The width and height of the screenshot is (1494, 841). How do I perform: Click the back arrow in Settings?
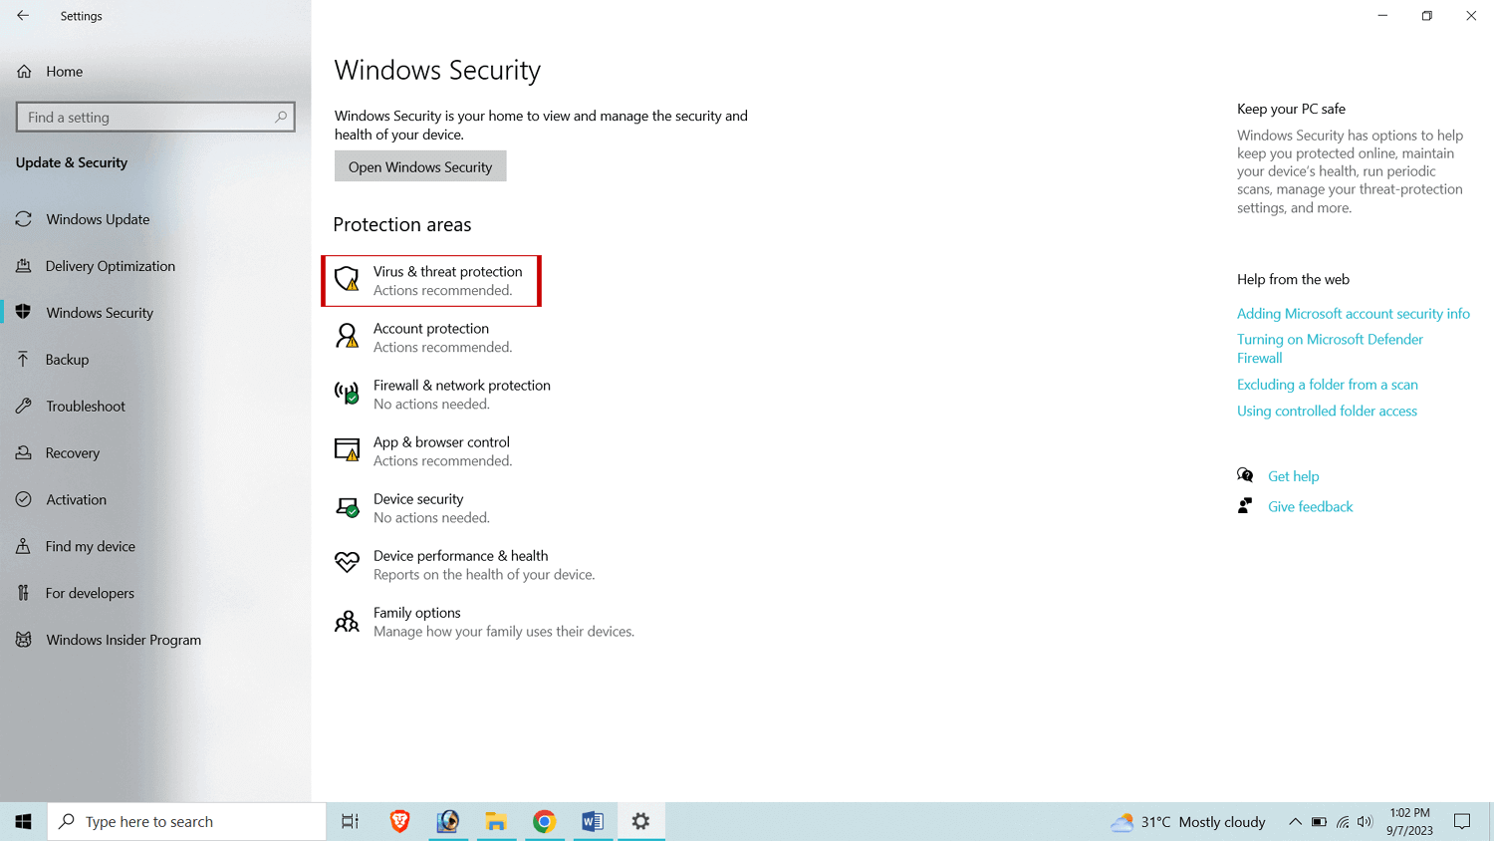pos(23,16)
